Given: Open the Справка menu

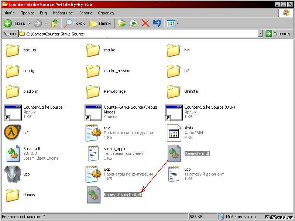Looking at the screenshot, I should coord(106,13).
